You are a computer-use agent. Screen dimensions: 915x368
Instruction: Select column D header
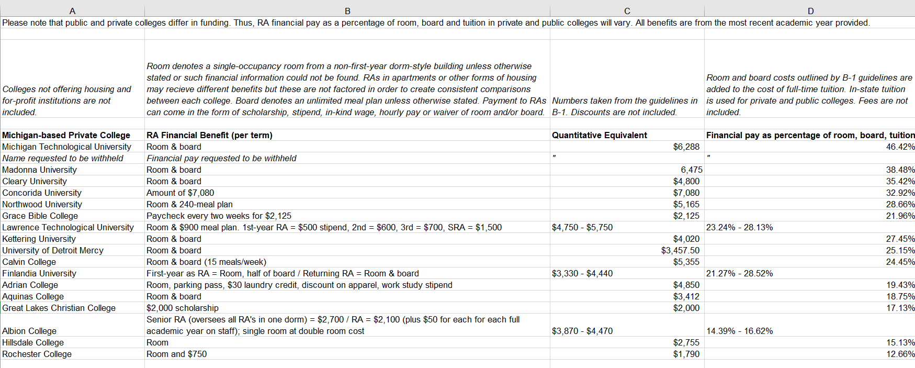[x=810, y=11]
